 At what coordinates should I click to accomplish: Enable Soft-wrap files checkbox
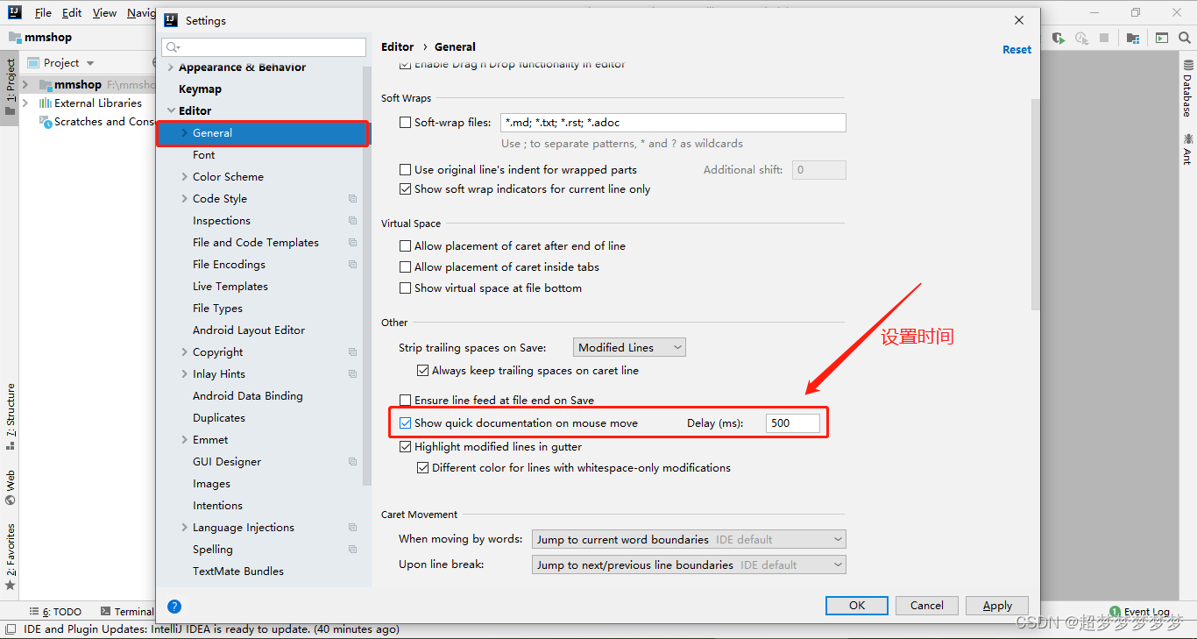click(405, 123)
